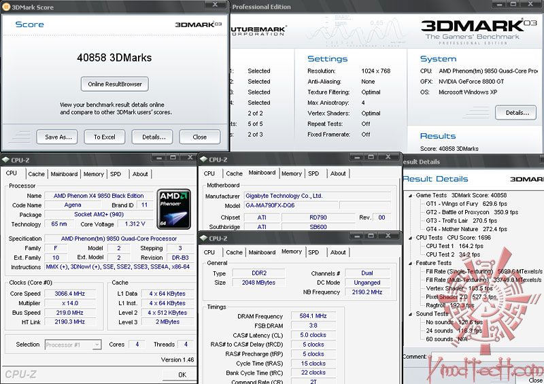The width and height of the screenshot is (544, 384).
Task: Click the Core Speed 3066.4 MHz value
Action: (70, 294)
